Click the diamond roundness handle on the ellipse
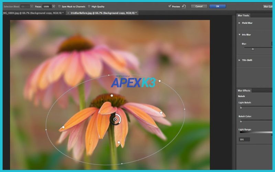Viewport: 275px width, 172px height. pos(159,81)
